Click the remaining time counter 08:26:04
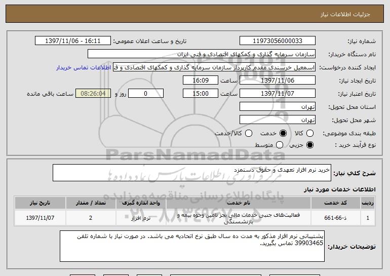The image size is (390, 276). tap(93, 94)
